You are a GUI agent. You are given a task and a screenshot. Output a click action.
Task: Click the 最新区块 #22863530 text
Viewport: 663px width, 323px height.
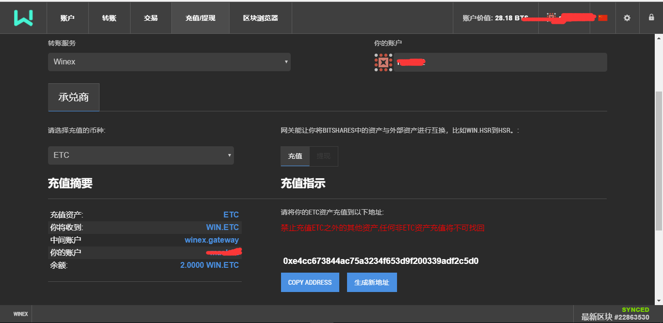pyautogui.click(x=615, y=317)
